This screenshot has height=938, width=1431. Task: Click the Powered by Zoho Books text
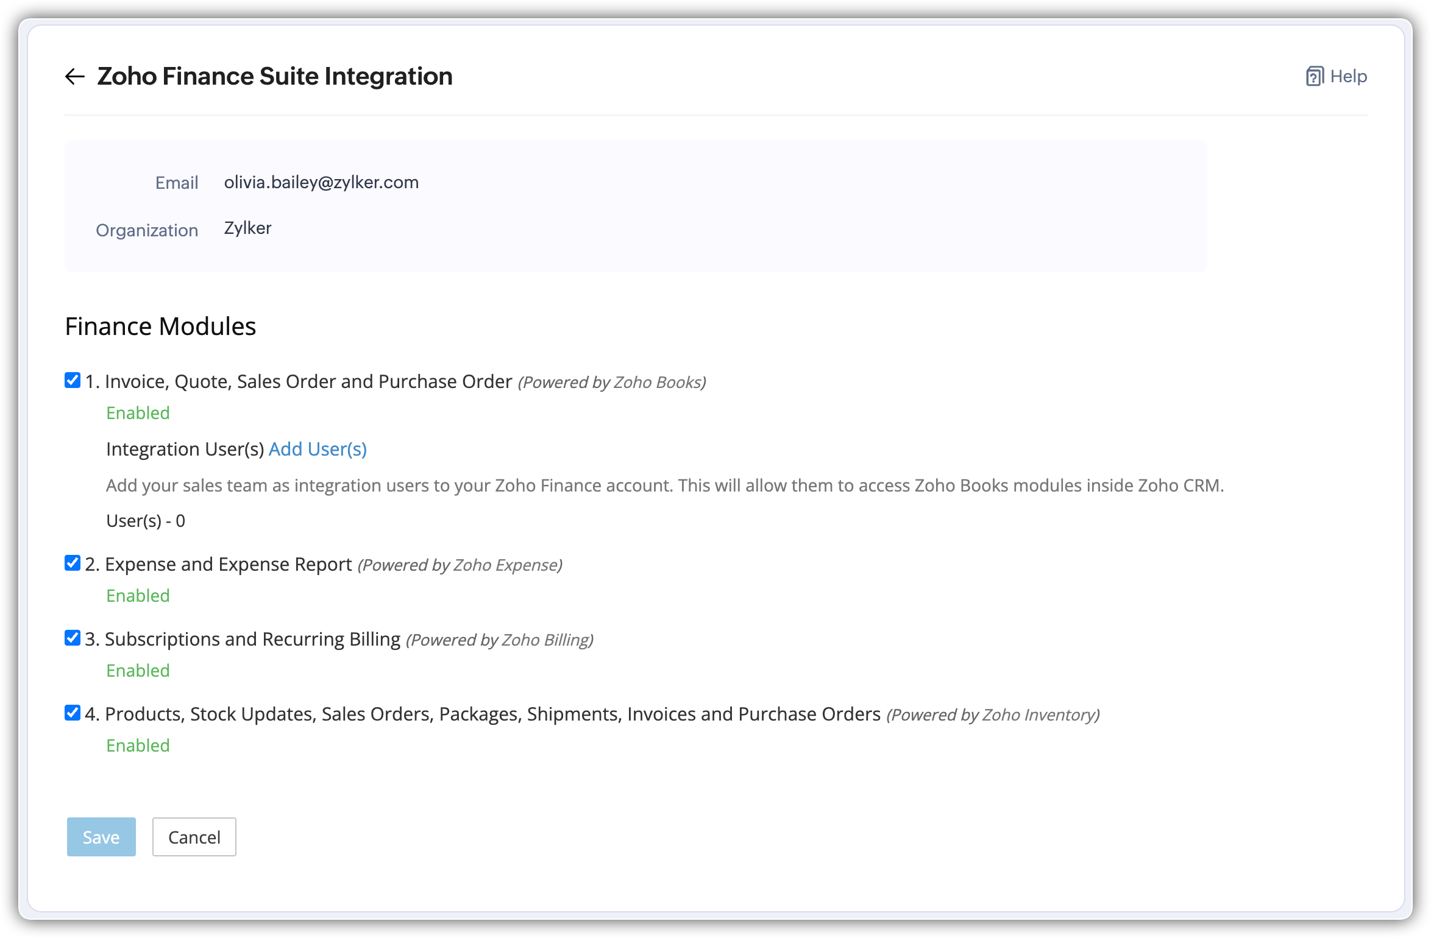tap(612, 383)
